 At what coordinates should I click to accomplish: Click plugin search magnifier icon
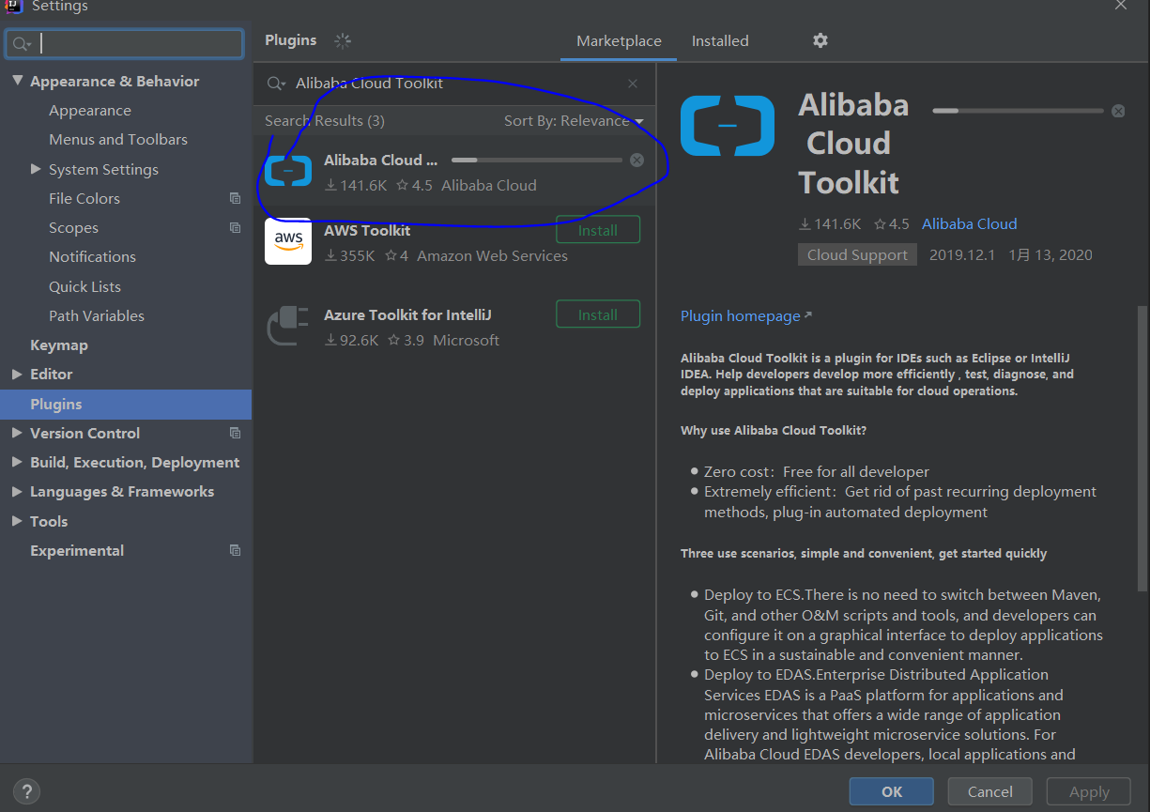(276, 84)
